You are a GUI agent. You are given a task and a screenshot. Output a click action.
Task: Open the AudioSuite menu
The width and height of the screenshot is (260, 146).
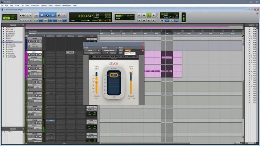click(35, 5)
